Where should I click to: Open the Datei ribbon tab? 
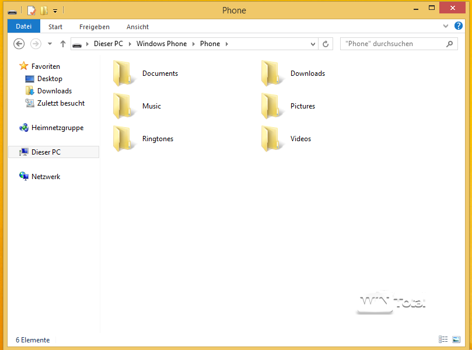[x=24, y=26]
